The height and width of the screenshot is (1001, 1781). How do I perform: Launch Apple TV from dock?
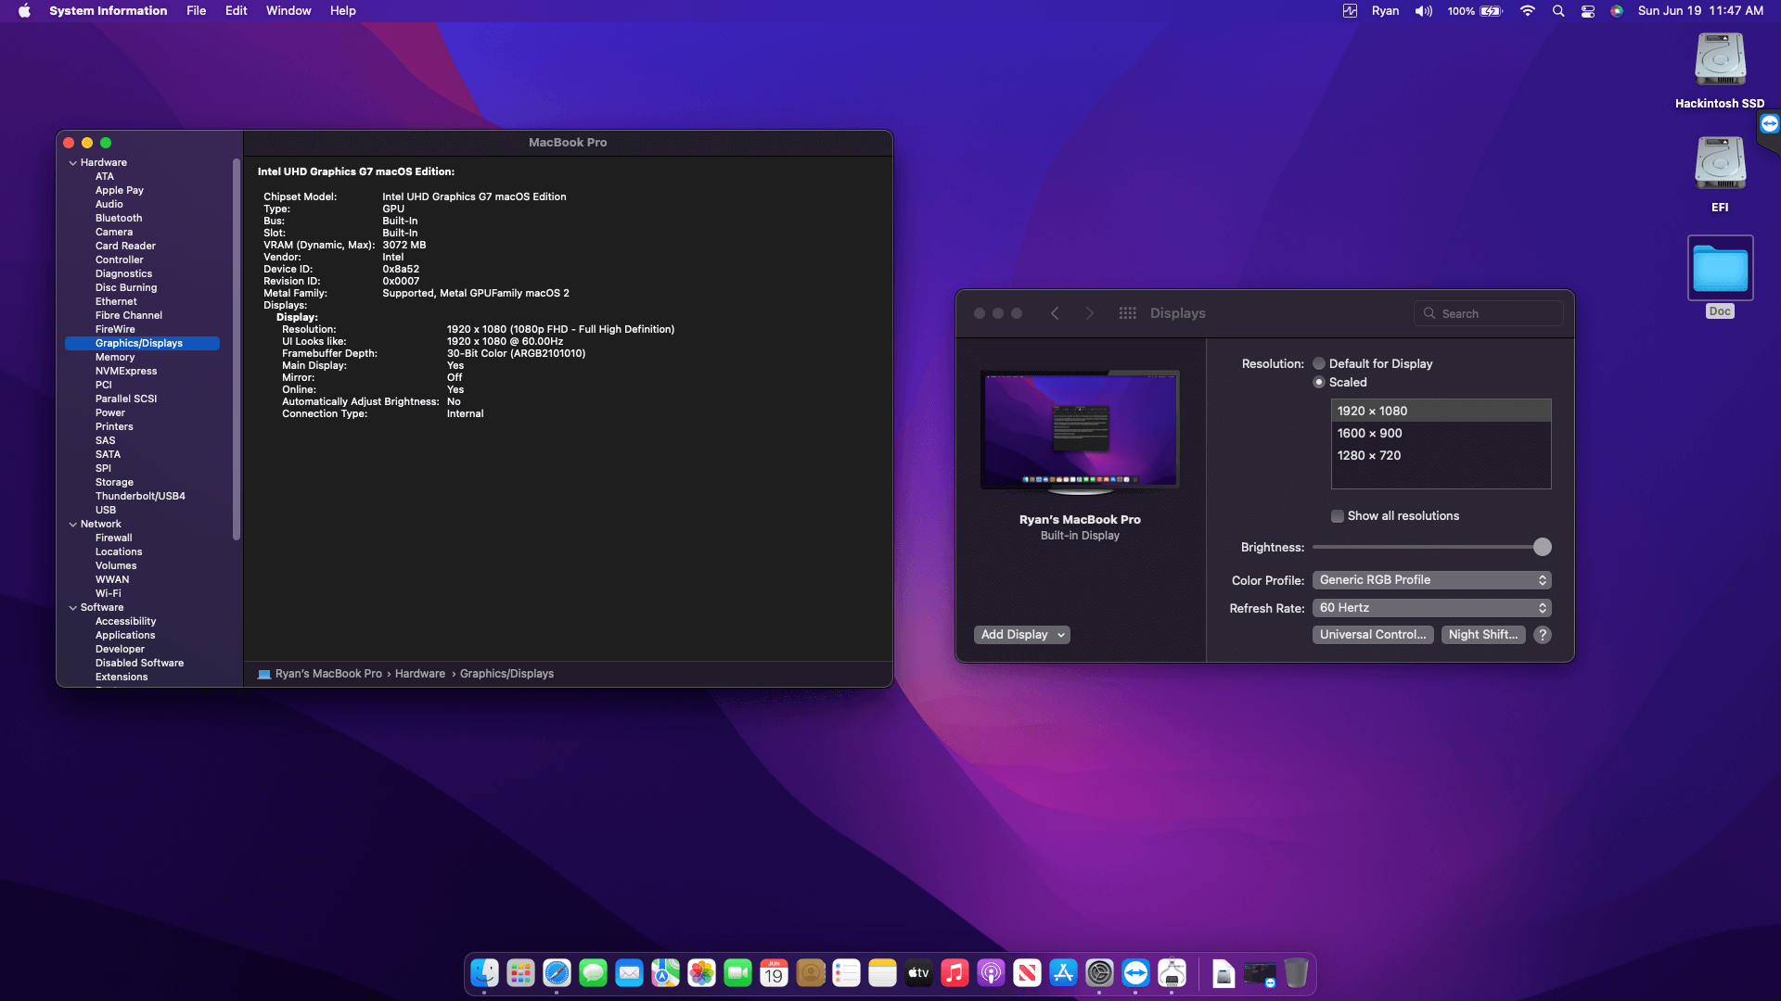(x=918, y=973)
